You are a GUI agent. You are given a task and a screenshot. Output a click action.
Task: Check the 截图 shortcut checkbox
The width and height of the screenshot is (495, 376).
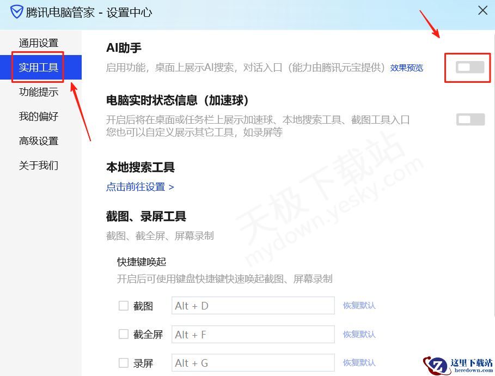click(x=123, y=305)
